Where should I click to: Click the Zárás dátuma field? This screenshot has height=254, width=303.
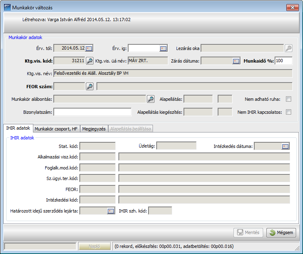[x=216, y=61]
